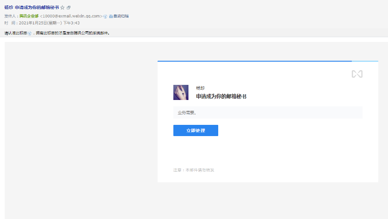
Task: Click the 自动归档 text link
Action: (121, 16)
